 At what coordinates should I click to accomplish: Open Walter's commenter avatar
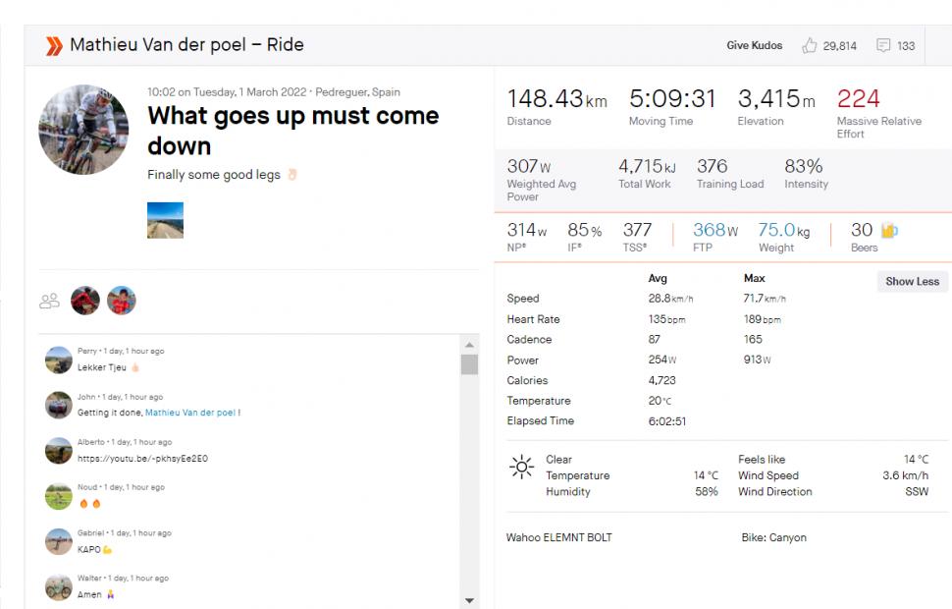pos(58,587)
